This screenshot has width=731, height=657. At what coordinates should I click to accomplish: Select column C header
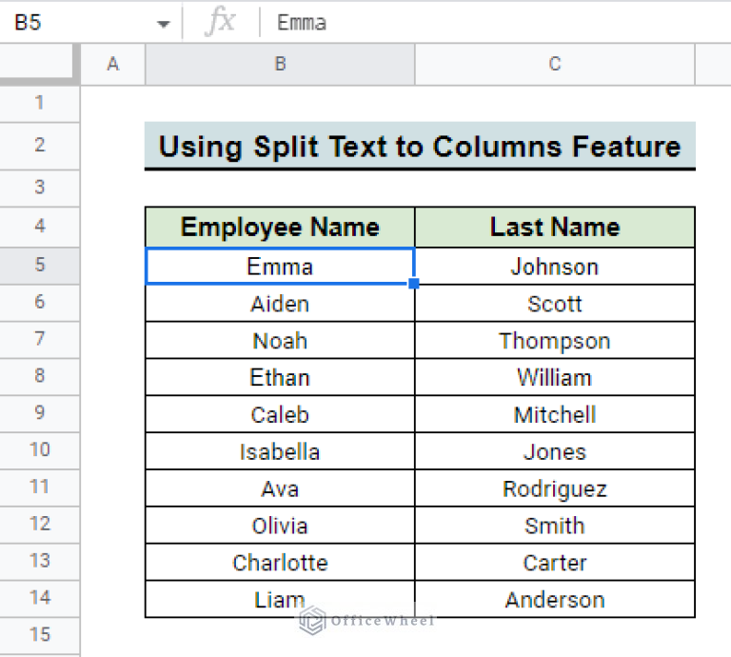555,65
